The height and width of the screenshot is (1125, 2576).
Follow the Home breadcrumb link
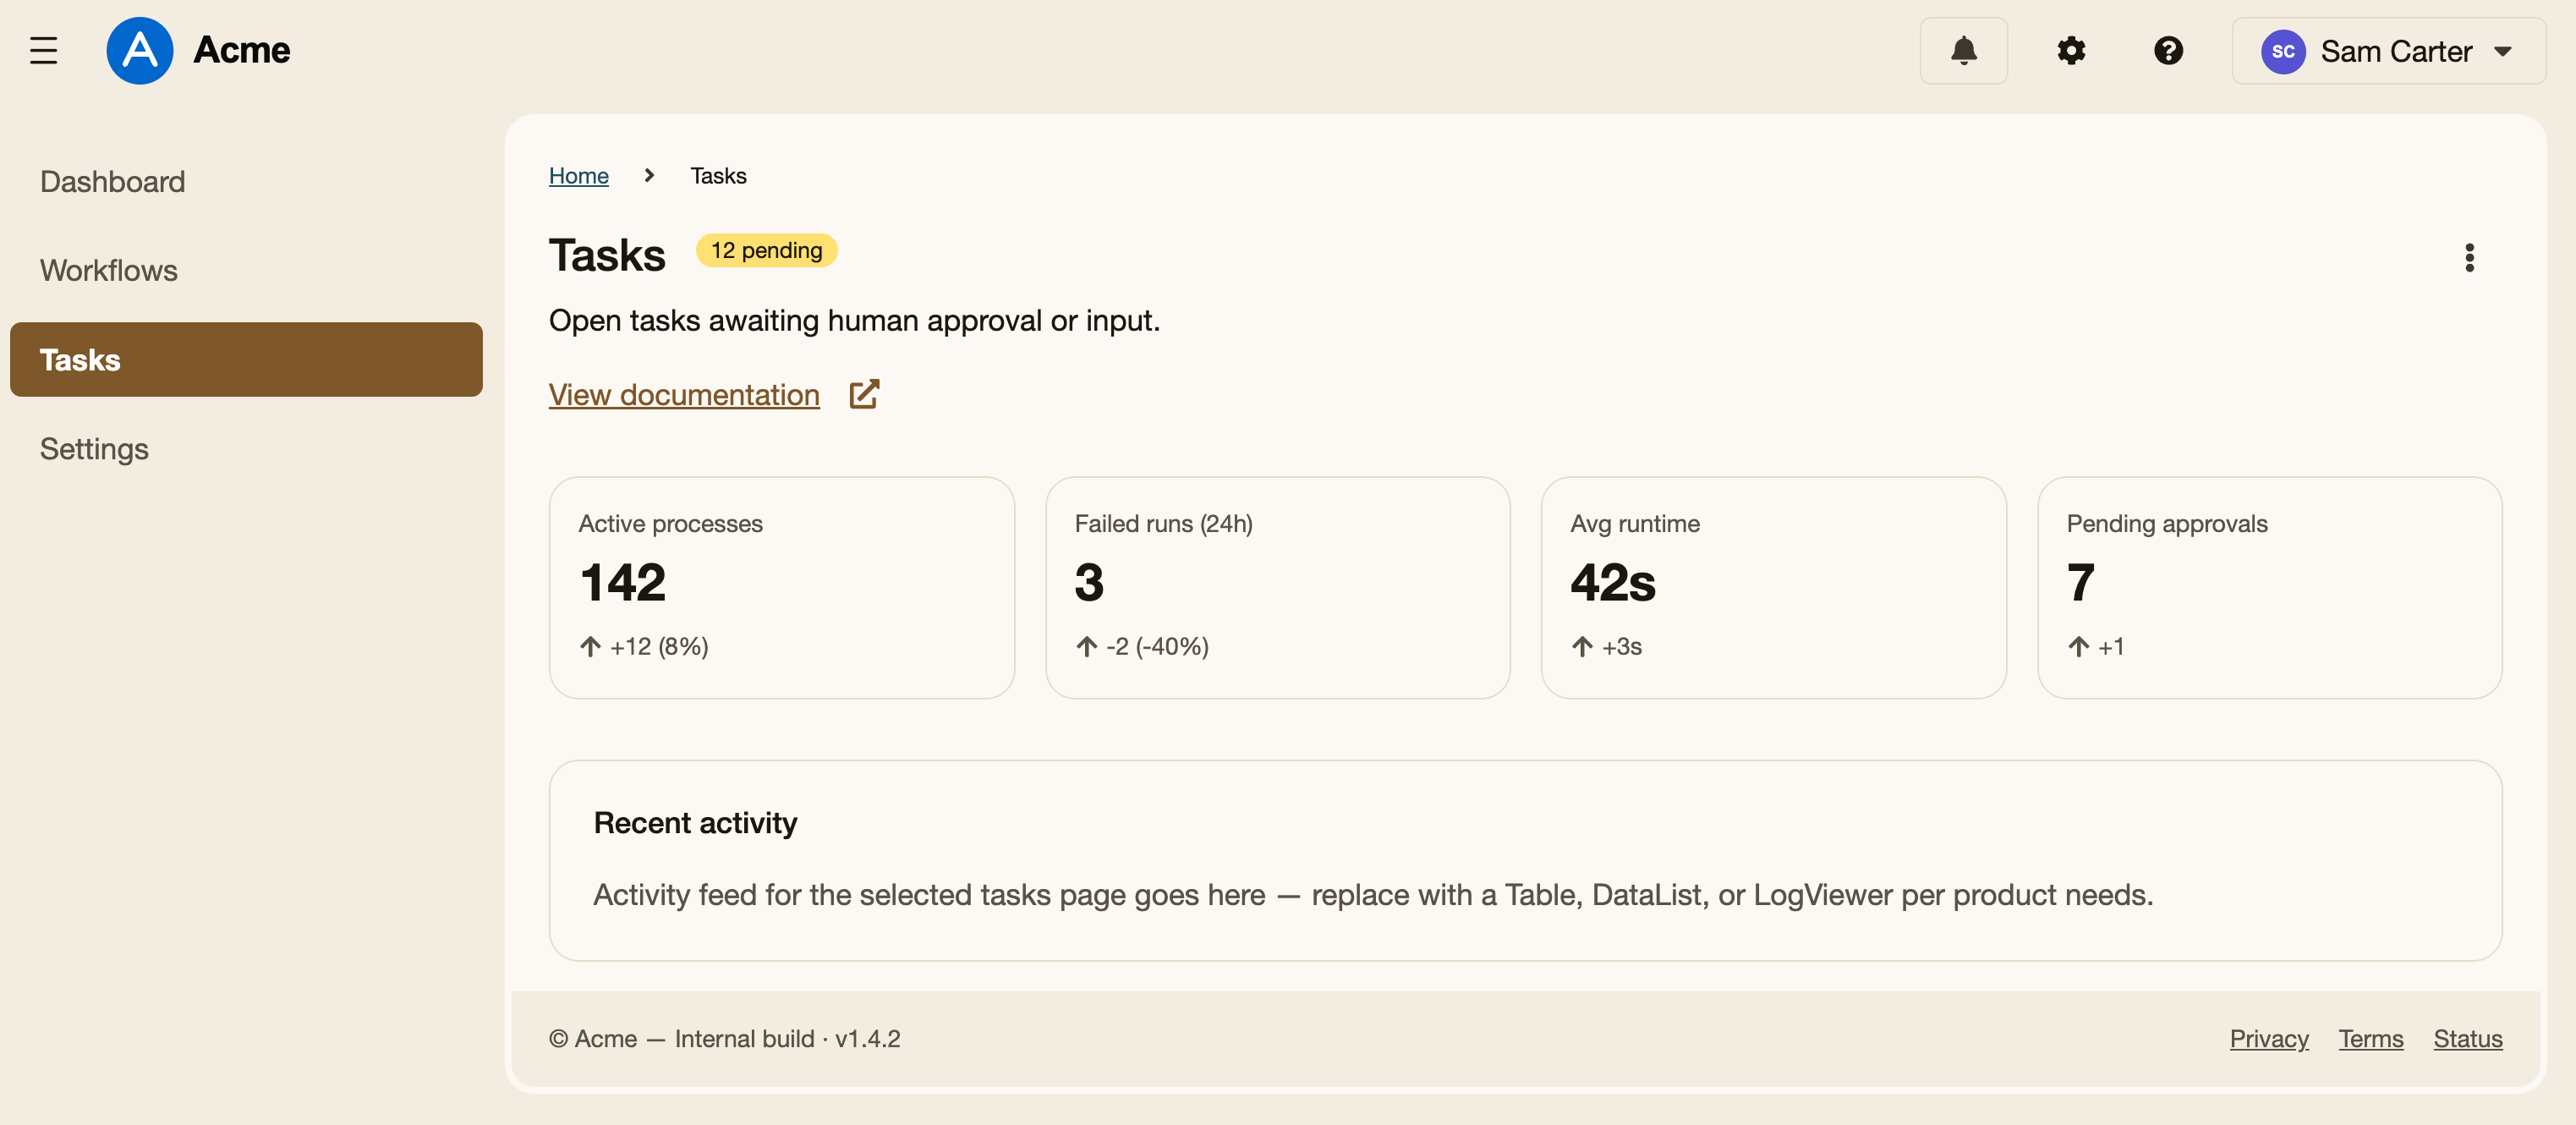[578, 176]
